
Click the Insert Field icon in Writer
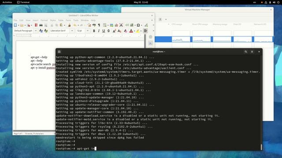[132, 25]
